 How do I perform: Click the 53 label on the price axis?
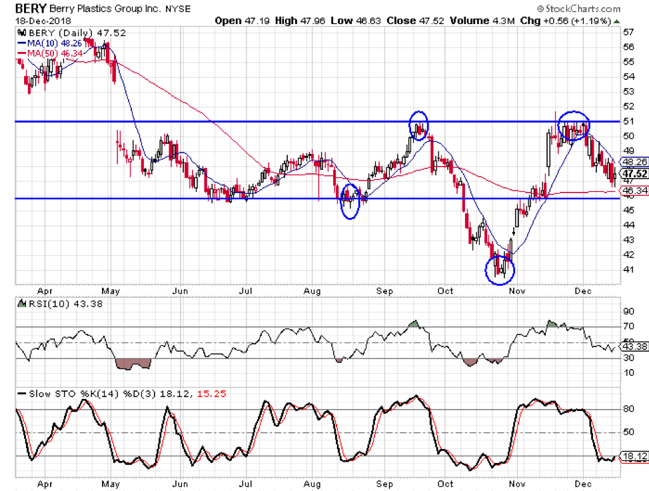pos(628,91)
